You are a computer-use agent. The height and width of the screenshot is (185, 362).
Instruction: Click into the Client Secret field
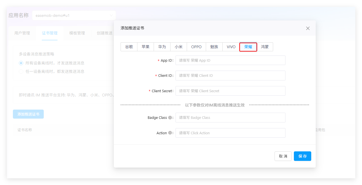(230, 91)
